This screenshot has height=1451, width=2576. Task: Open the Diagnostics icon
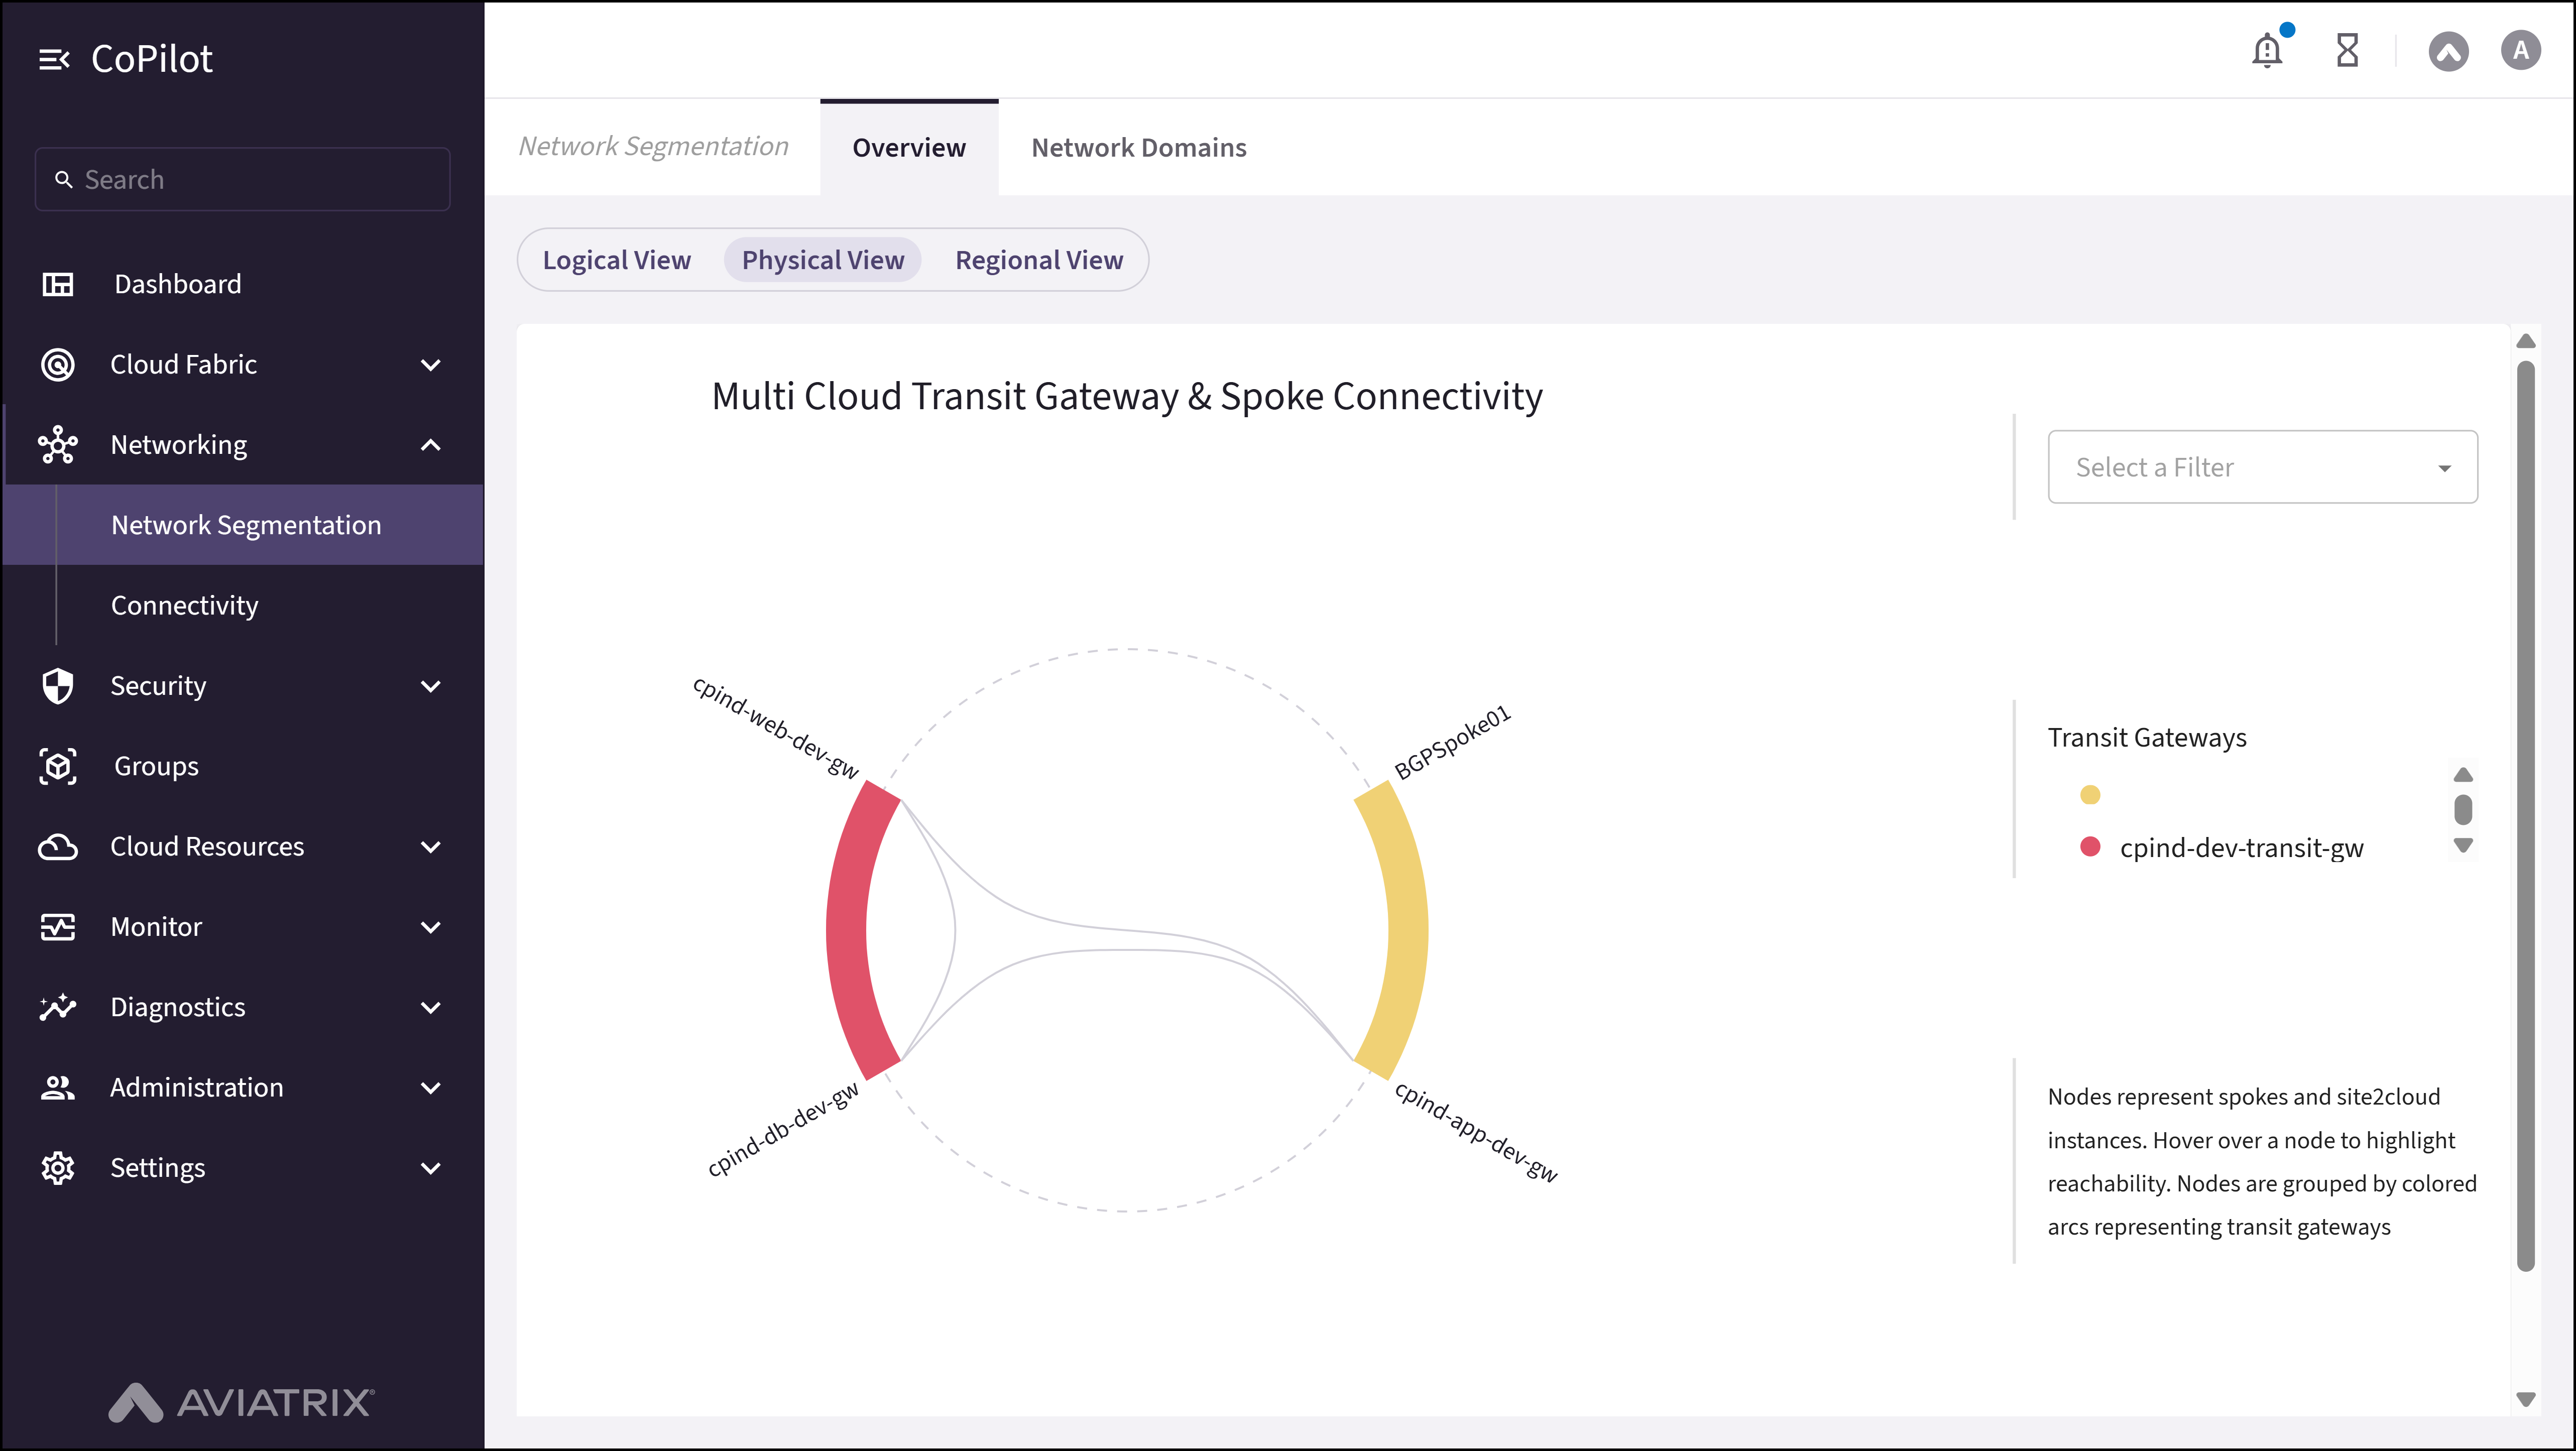pos(57,1007)
